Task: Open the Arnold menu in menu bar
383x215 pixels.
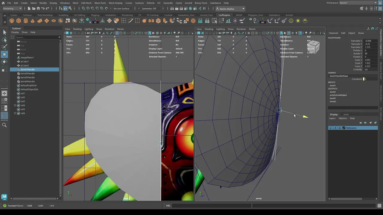Action: (x=188, y=3)
